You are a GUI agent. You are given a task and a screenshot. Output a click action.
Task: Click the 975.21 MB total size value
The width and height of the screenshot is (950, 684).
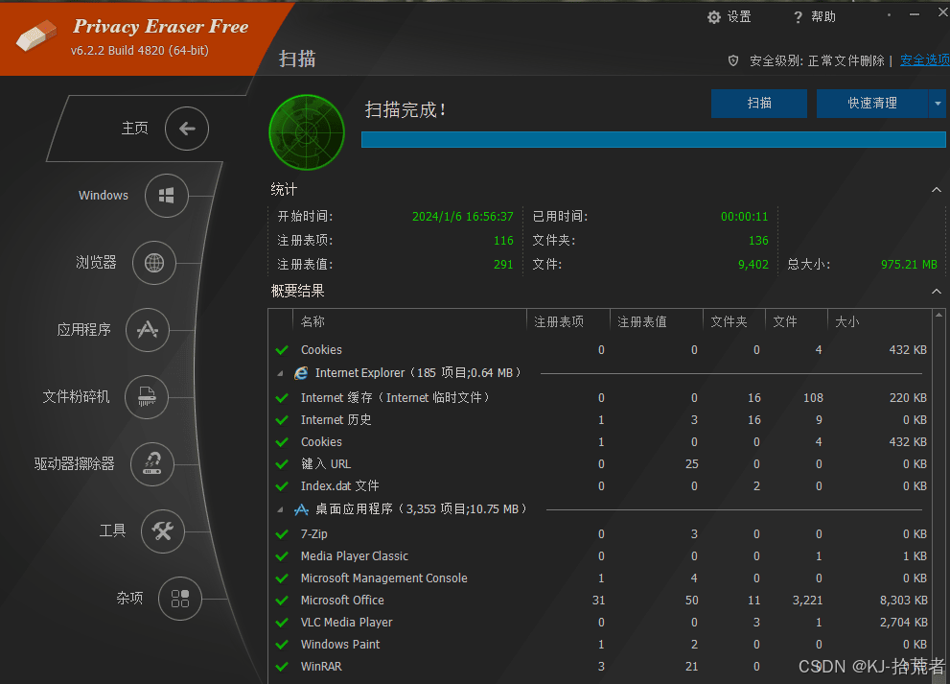click(909, 265)
